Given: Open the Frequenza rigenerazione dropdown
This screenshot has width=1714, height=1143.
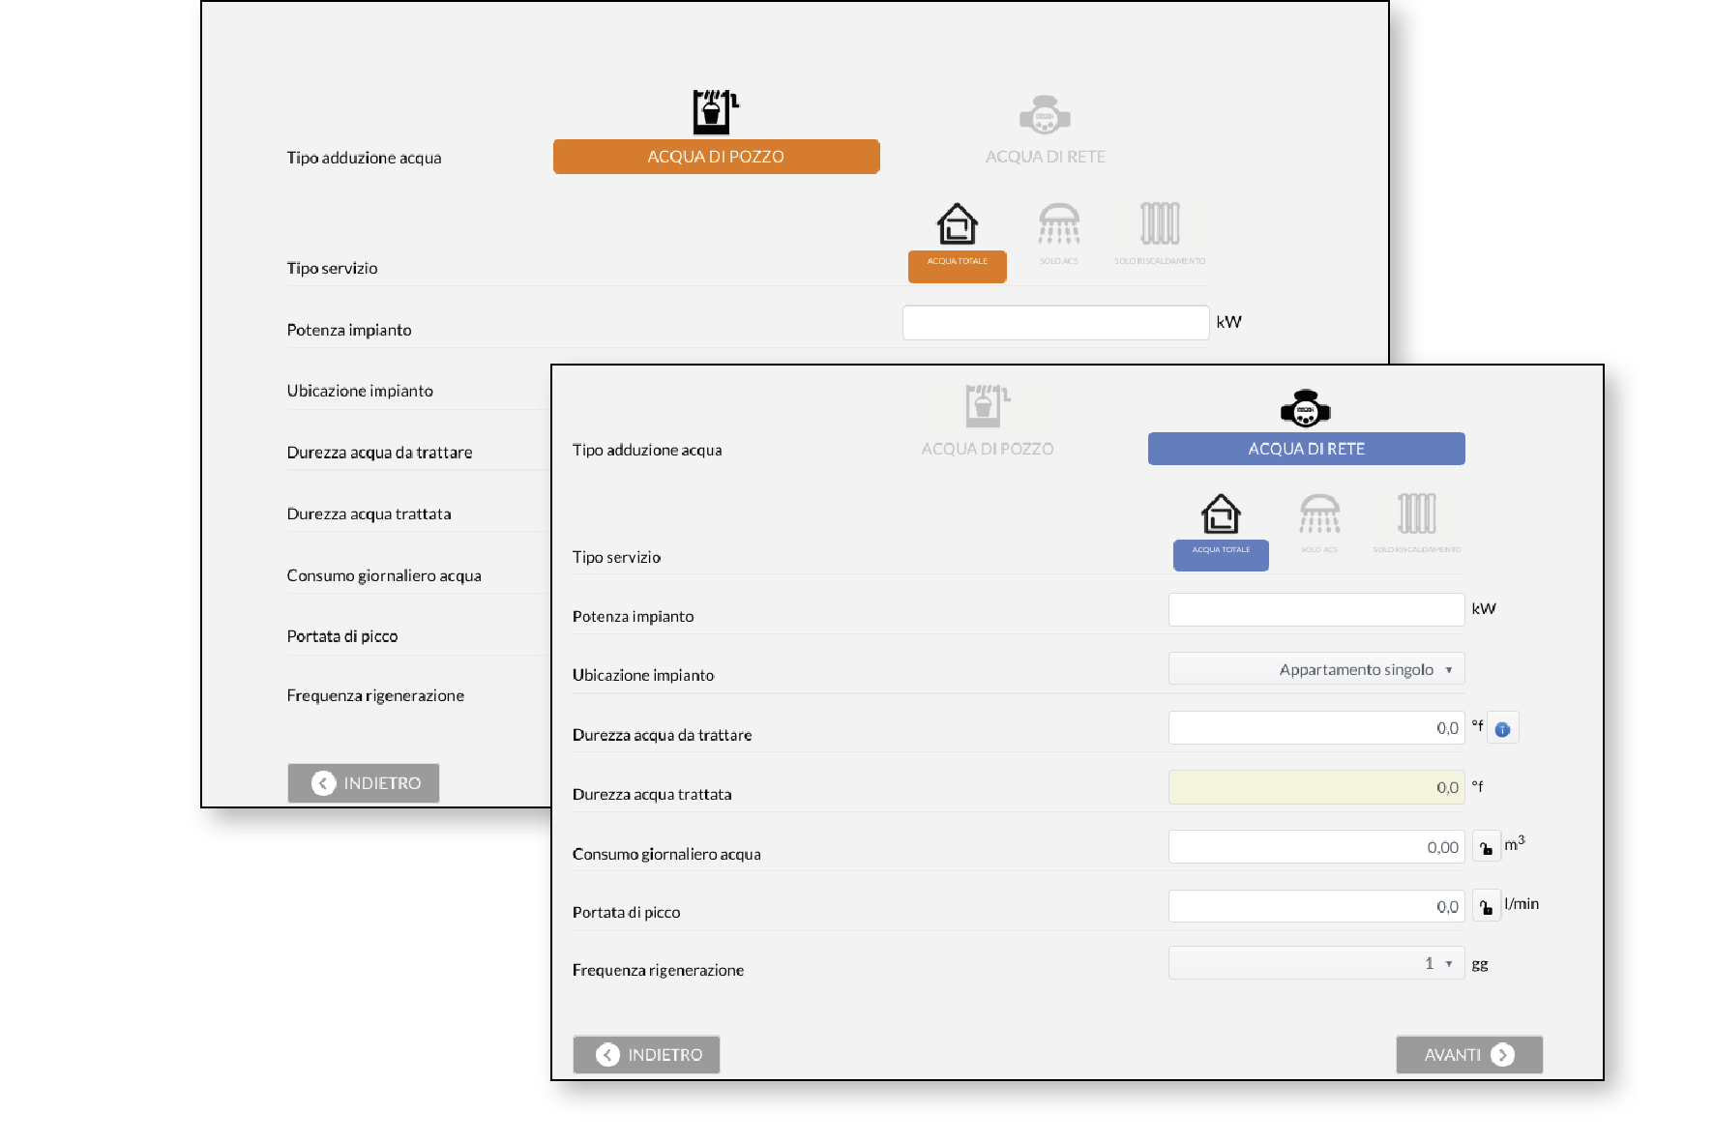Looking at the screenshot, I should (x=1316, y=963).
